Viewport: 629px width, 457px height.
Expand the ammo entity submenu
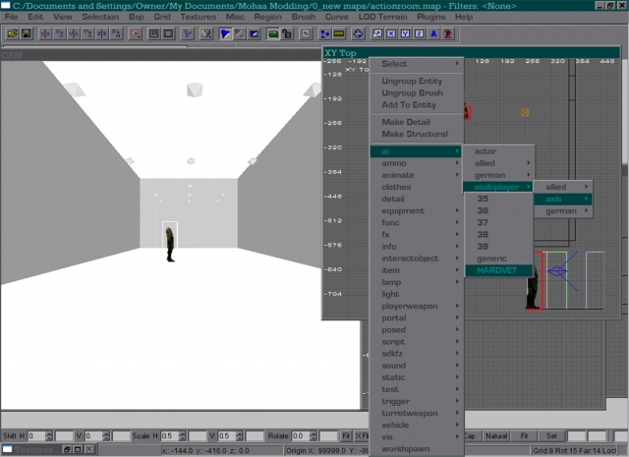(x=417, y=163)
